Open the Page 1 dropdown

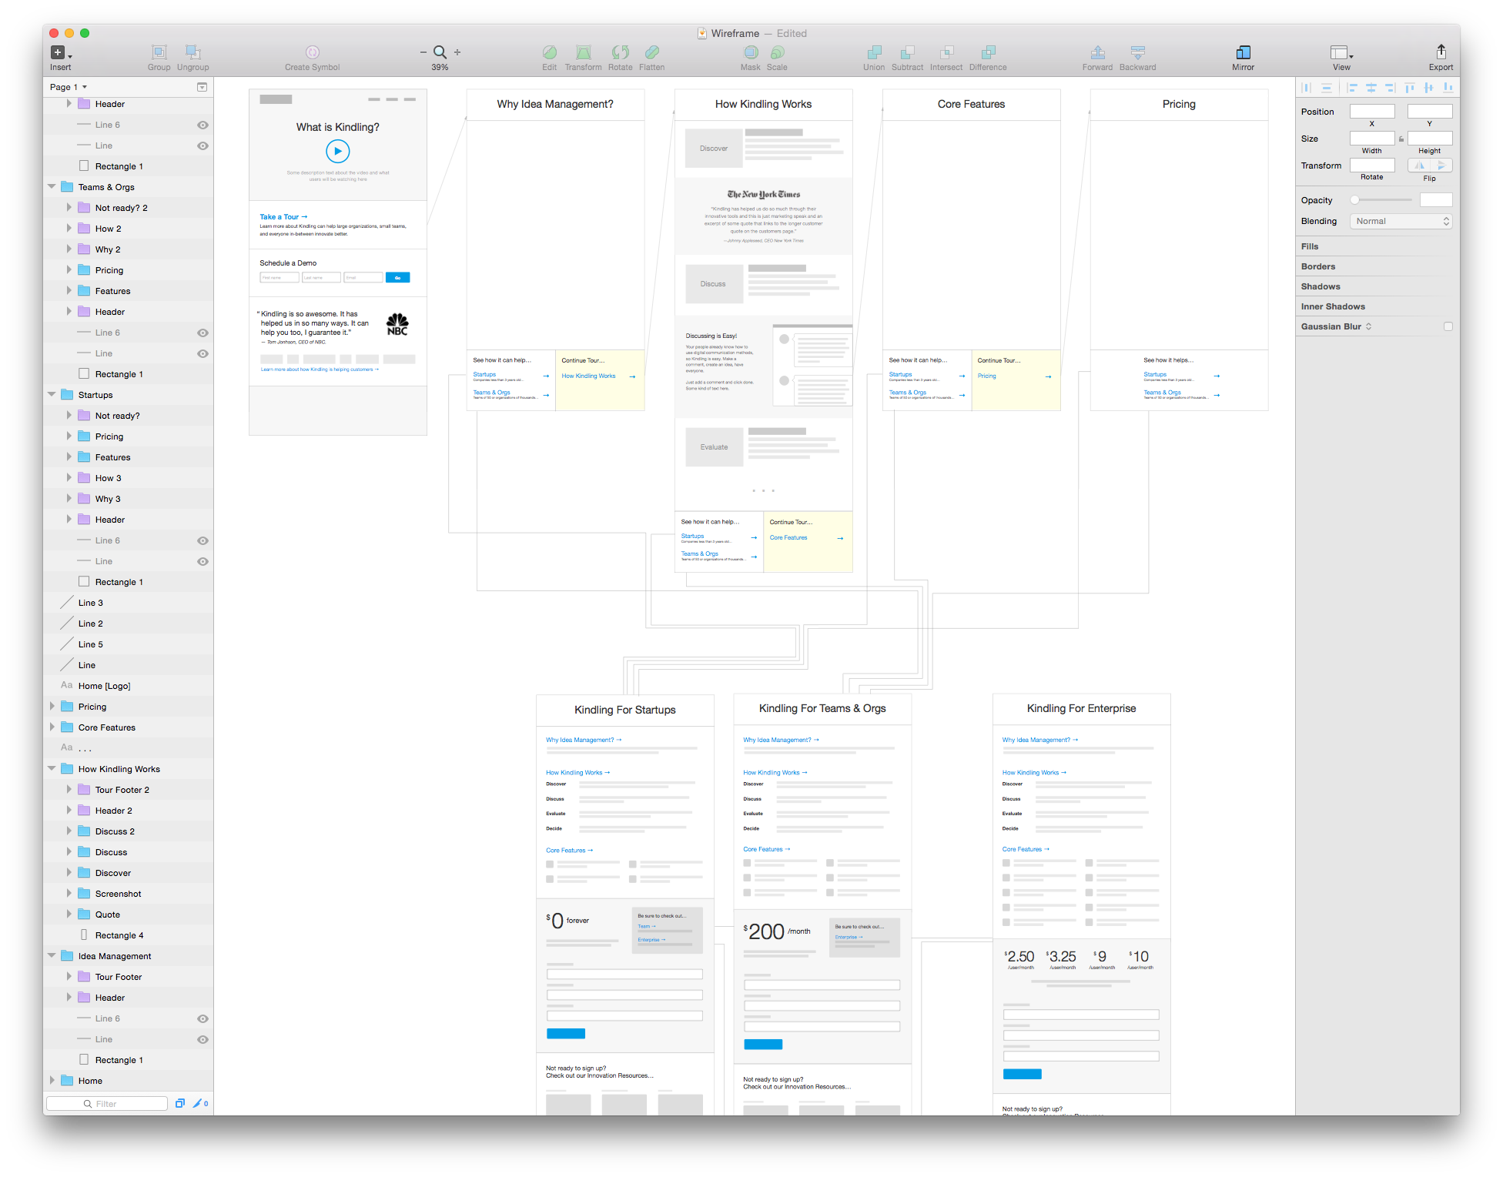(68, 87)
